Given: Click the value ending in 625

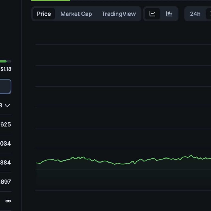Looking at the screenshot, I should click(x=5, y=124).
